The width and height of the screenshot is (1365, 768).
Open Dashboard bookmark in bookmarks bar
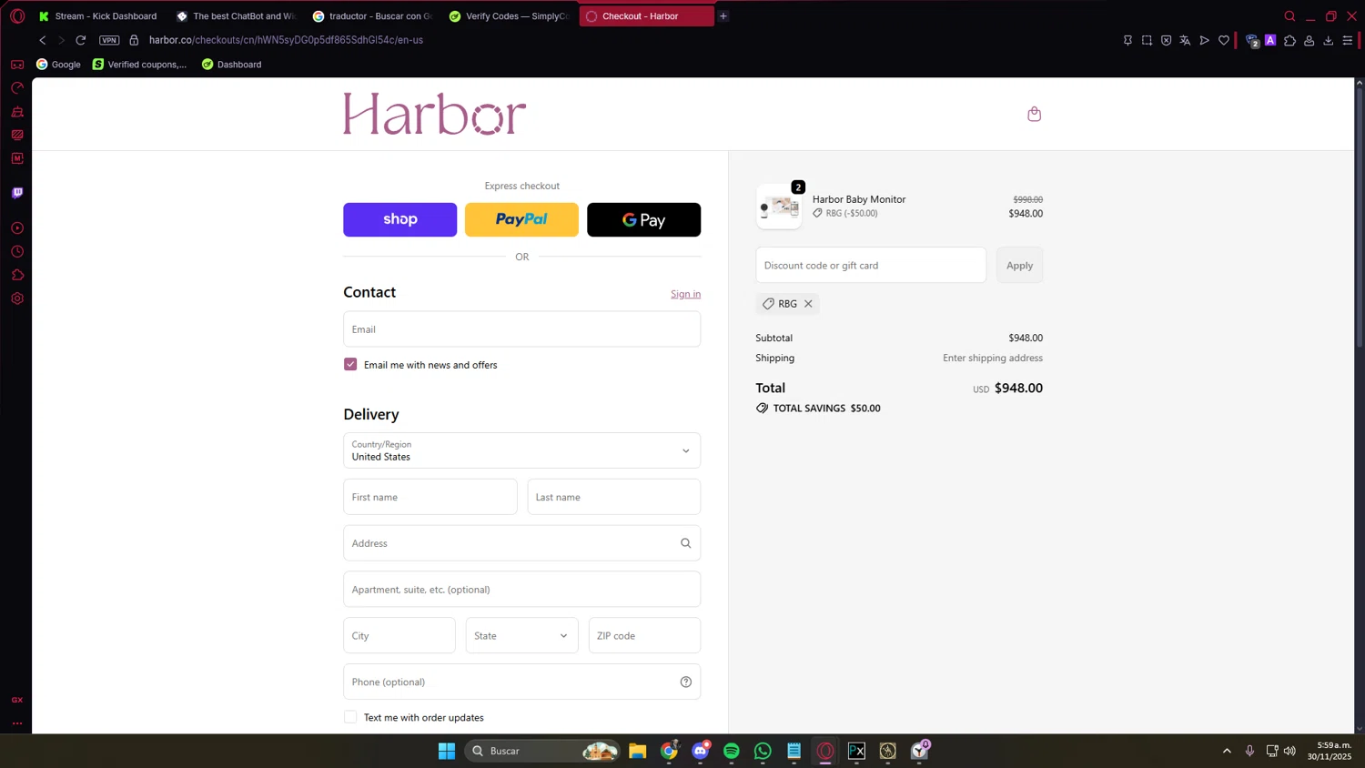(x=231, y=65)
